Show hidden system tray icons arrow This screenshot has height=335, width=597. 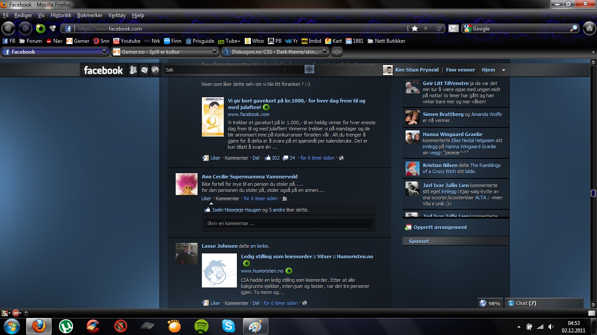coord(519,327)
